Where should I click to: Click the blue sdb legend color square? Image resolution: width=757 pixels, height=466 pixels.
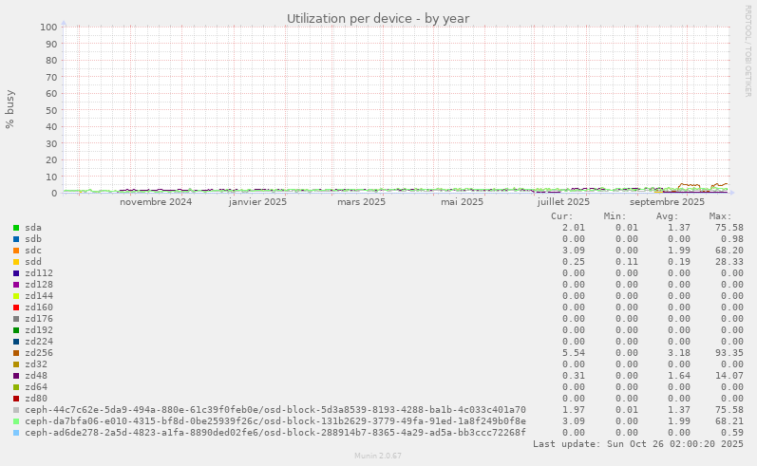(16, 239)
